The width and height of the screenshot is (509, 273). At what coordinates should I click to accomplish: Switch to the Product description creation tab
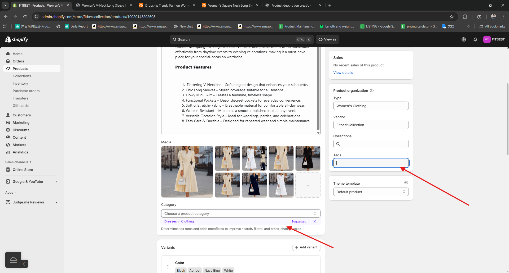(291, 5)
